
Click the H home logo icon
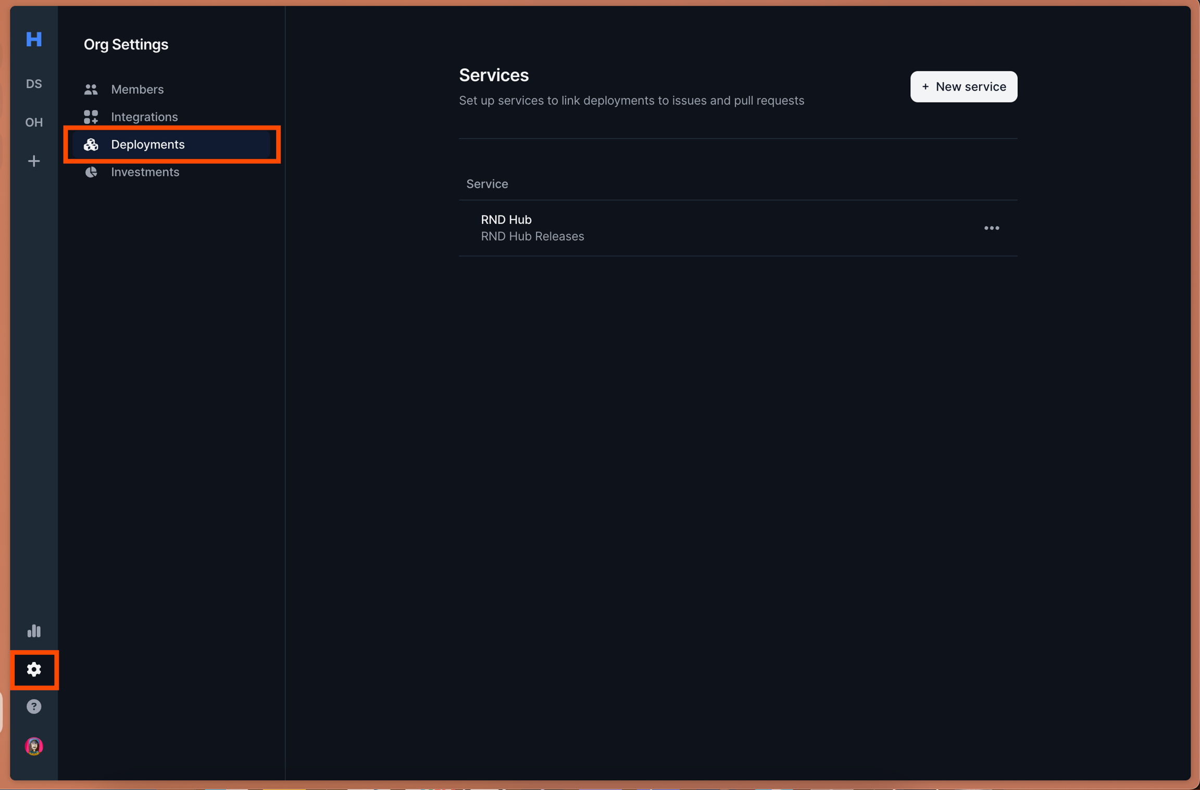(x=34, y=39)
